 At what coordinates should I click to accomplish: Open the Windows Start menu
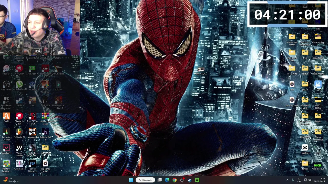coord(131,180)
